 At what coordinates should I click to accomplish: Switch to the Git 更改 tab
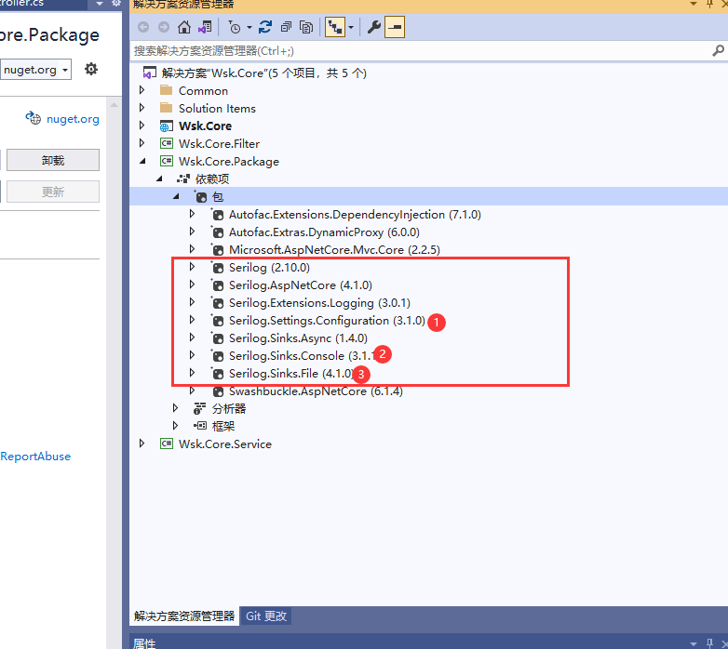click(266, 616)
